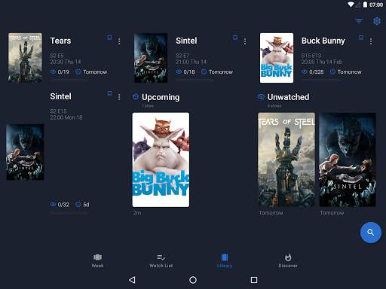Tap the Android home button

tap(193, 280)
